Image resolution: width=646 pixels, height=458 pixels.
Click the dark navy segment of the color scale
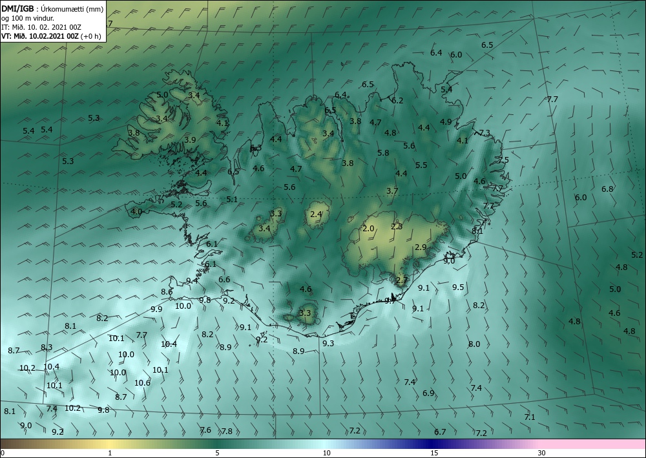[x=433, y=444]
